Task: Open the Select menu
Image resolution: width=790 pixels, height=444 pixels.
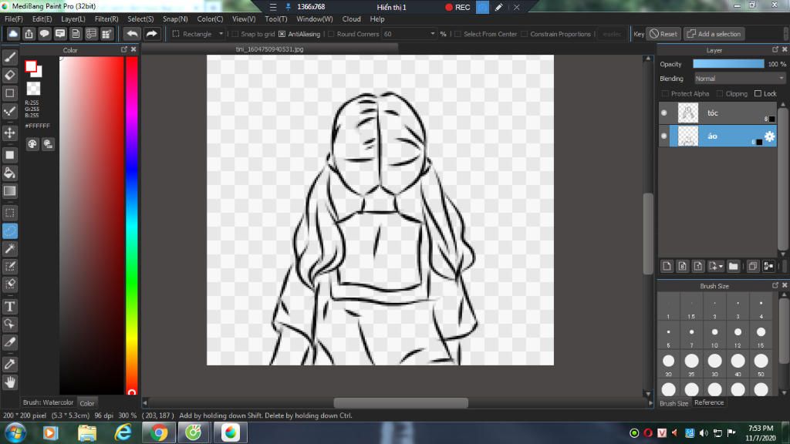Action: click(x=140, y=19)
